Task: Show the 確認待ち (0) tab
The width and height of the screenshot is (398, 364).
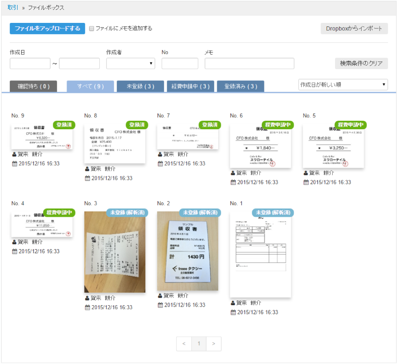Action: point(33,87)
